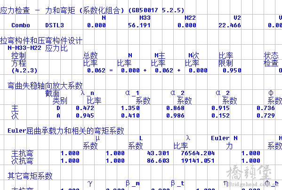The image size is (282, 190).
Task: Select the value '0.868'
Action: [x=175, y=108]
